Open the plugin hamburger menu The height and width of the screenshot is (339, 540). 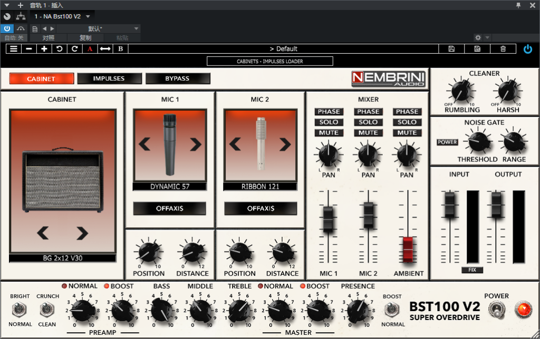tap(14, 49)
